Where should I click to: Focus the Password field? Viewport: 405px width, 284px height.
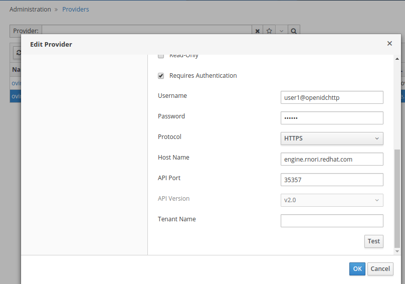tap(332, 118)
